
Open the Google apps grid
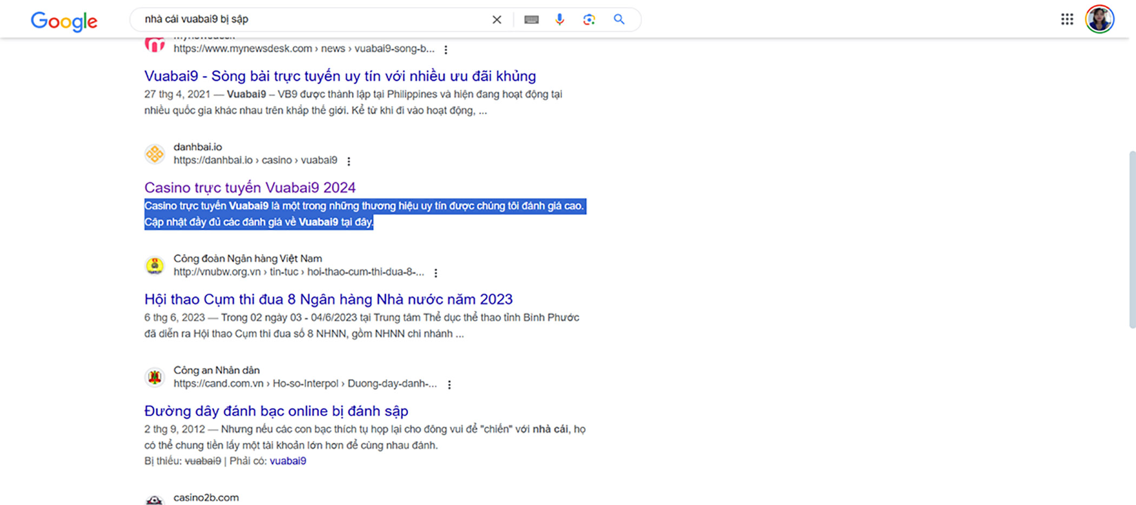coord(1067,19)
